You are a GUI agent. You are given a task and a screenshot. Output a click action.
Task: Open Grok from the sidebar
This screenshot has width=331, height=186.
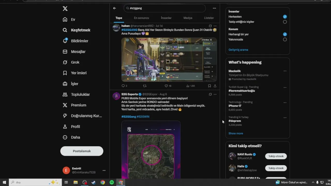tap(71, 62)
